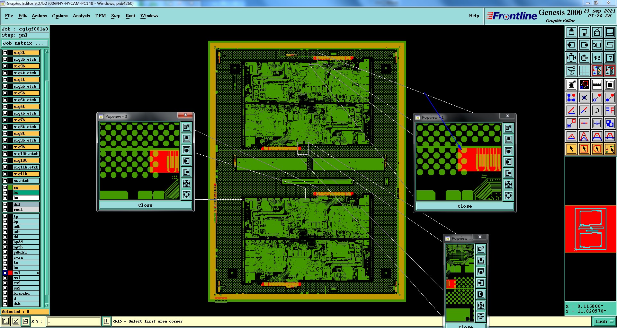Image resolution: width=617 pixels, height=328 pixels.
Task: Click the exclamation icon beside coordinate input
Action: pyautogui.click(x=107, y=321)
